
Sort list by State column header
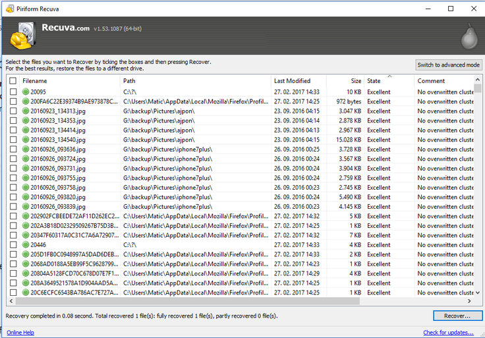pyautogui.click(x=389, y=81)
